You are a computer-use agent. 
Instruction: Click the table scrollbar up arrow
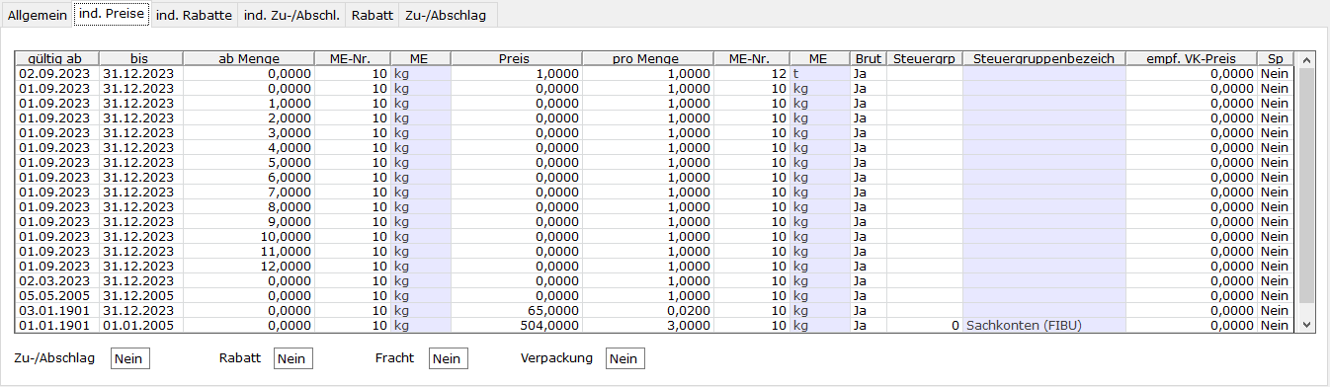point(1306,60)
